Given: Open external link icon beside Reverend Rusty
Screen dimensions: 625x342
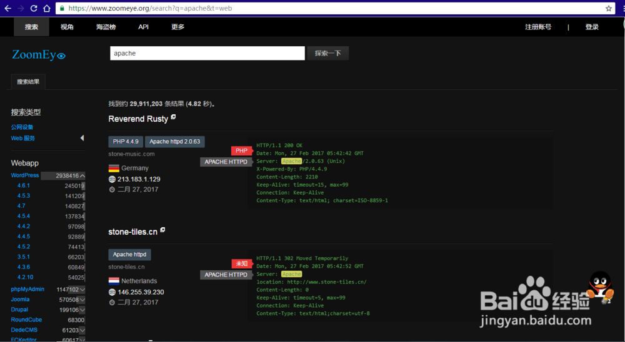Looking at the screenshot, I should coord(173,117).
